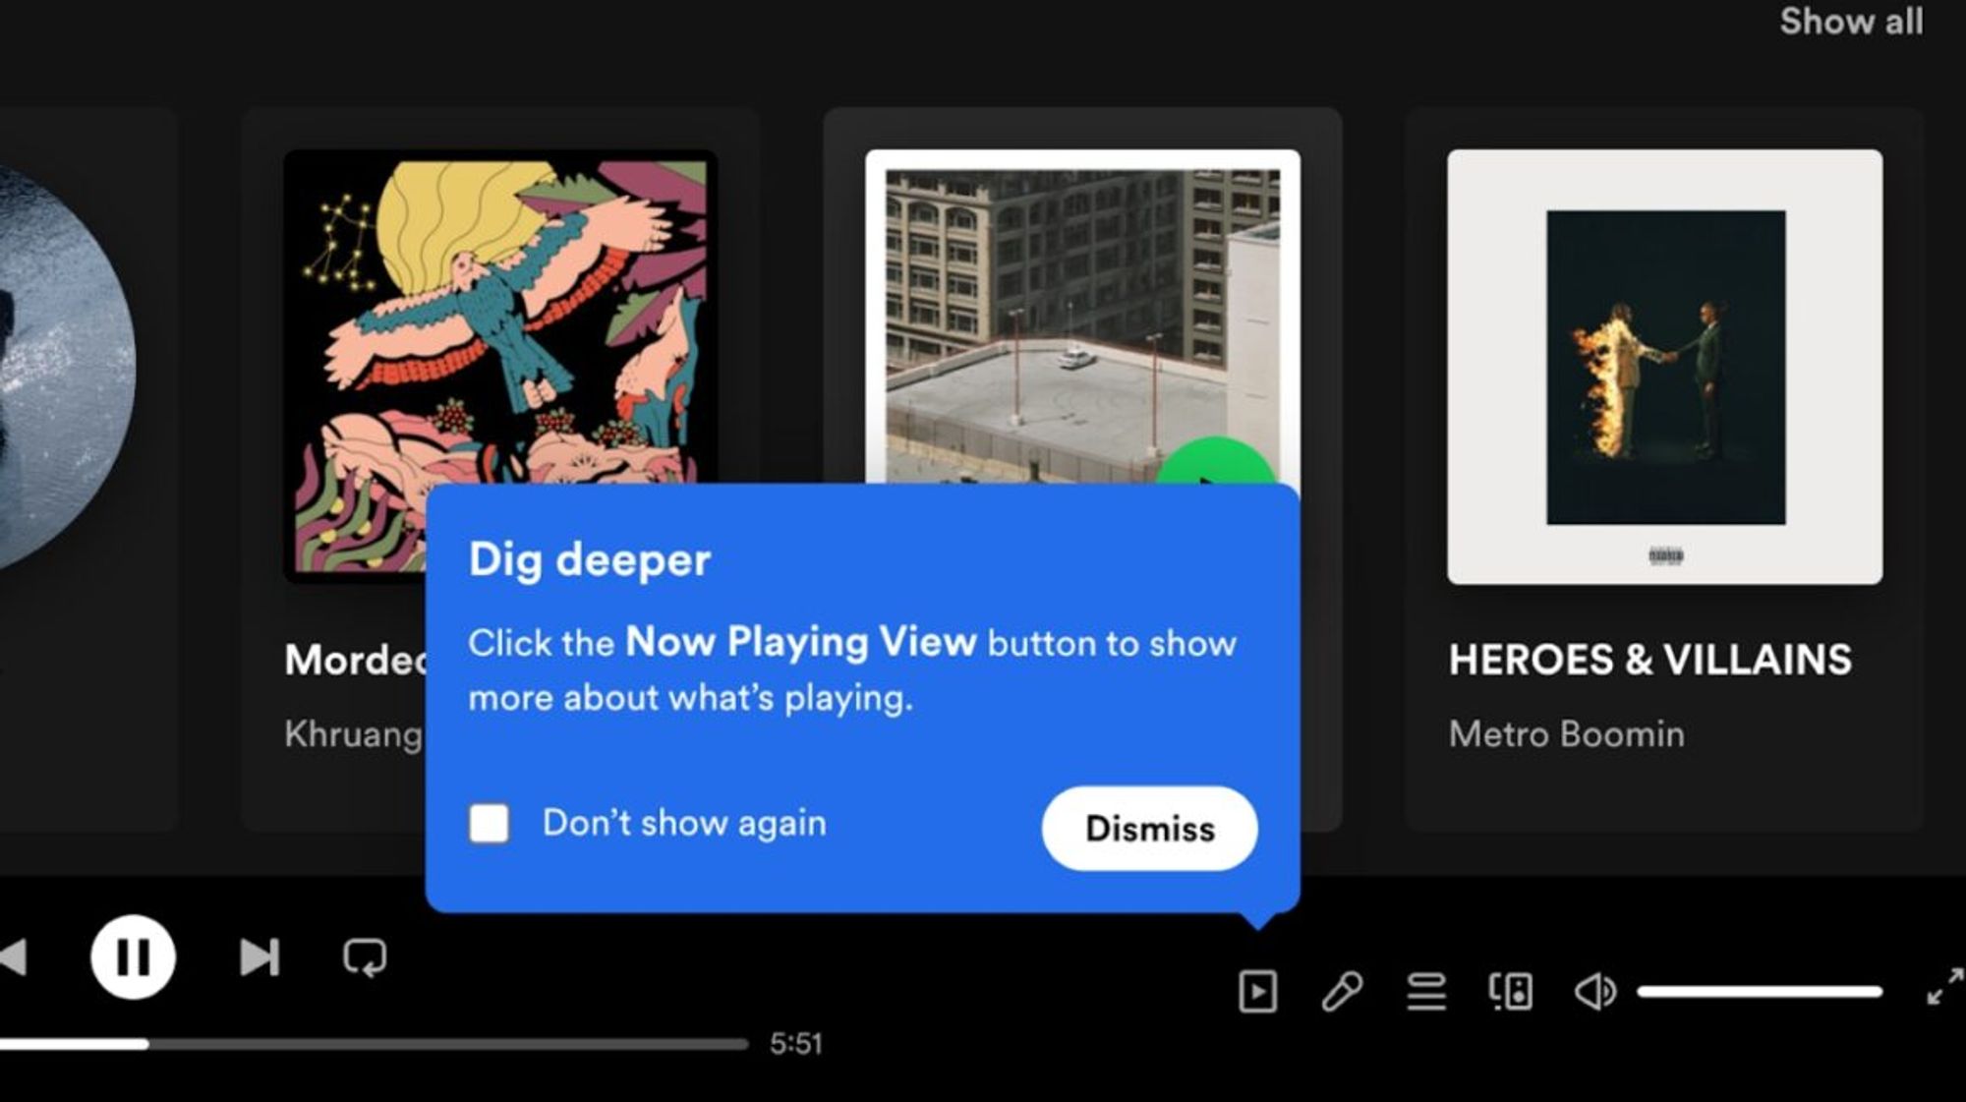The height and width of the screenshot is (1102, 1966).
Task: Open the Now Playing View button
Action: [1258, 991]
